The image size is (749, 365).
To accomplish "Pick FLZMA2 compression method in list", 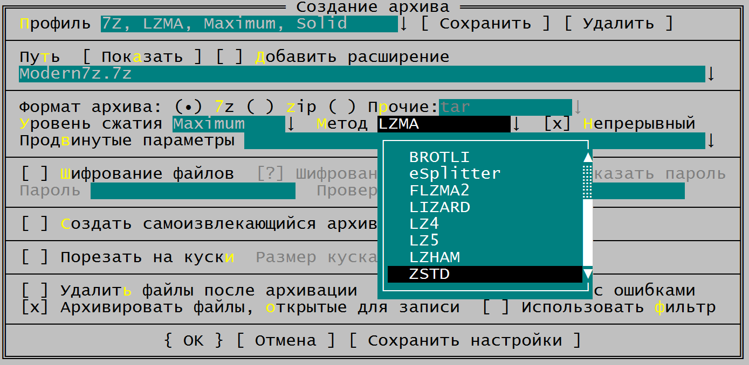I will [439, 191].
